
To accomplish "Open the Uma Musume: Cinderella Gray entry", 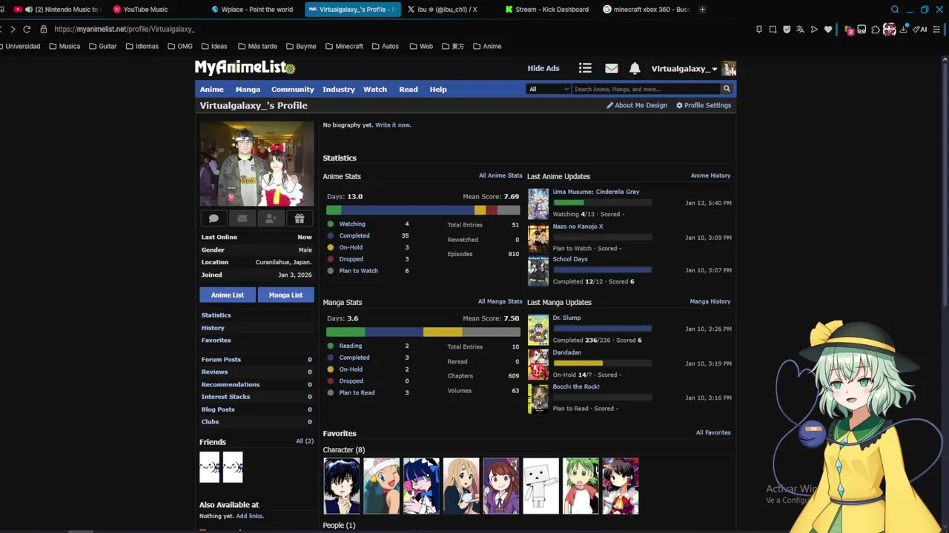I will click(x=595, y=192).
